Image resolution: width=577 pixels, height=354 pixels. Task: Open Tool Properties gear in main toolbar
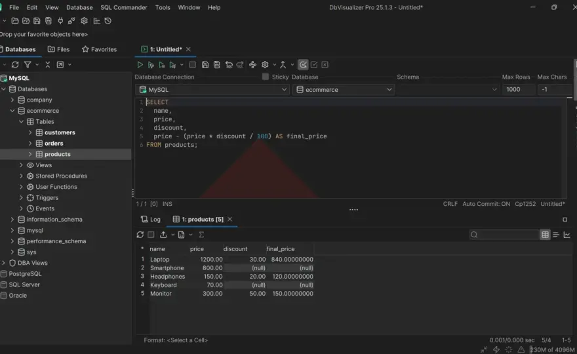[85, 21]
